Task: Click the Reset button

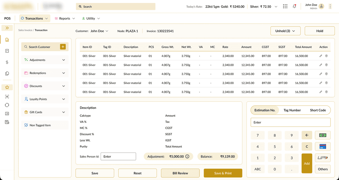Action: (x=137, y=173)
